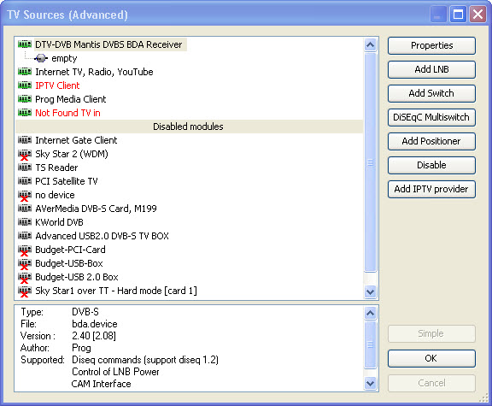Screen dimensions: 492x406
Task: Click the source list scrollbar thumb
Action: [x=370, y=162]
